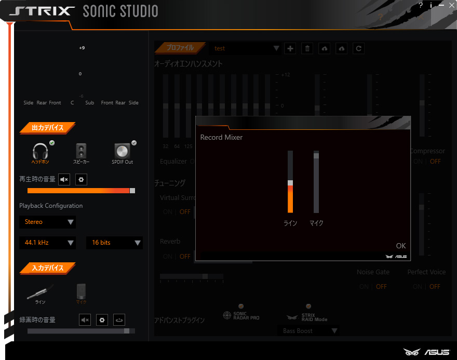Open help via the question mark icon

pos(421,5)
